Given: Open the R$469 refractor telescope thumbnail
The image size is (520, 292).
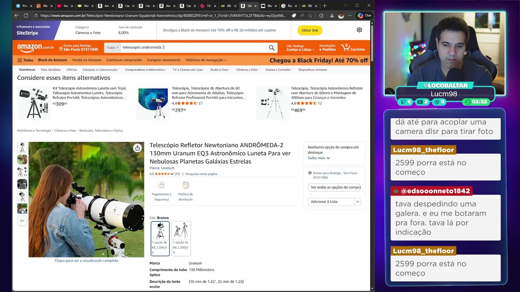Looking at the screenshot, I should tap(272, 103).
